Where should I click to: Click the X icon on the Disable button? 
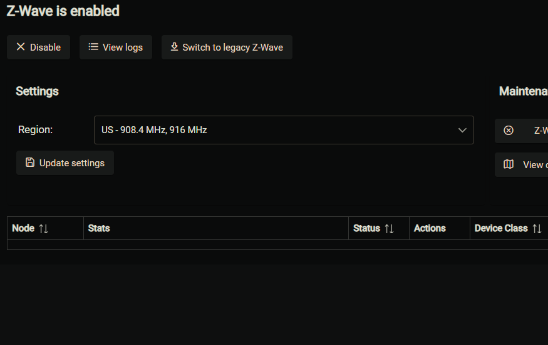[x=21, y=47]
